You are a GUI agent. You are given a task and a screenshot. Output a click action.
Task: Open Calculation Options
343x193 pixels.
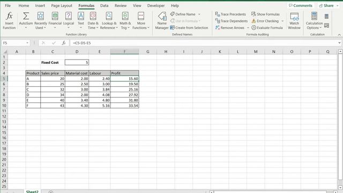[x=314, y=20]
